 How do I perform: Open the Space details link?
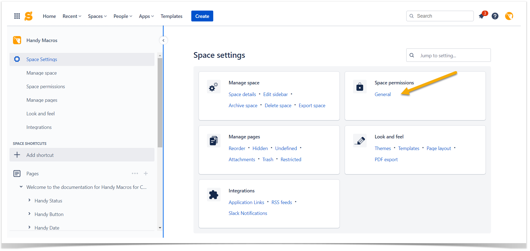click(242, 94)
